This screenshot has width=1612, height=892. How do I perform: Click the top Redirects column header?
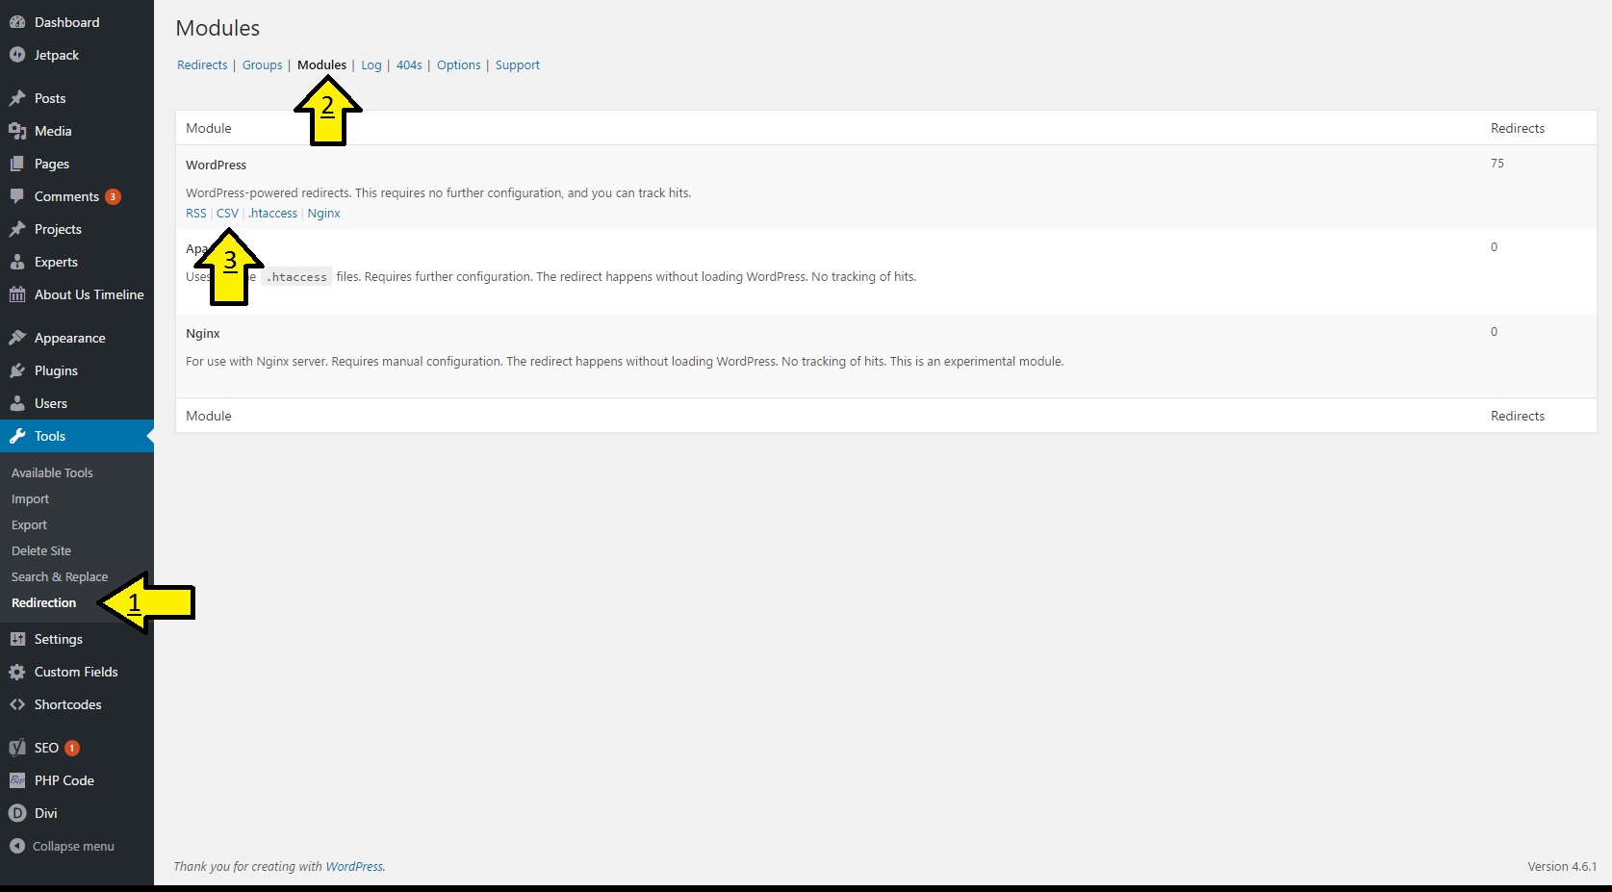(x=1518, y=128)
